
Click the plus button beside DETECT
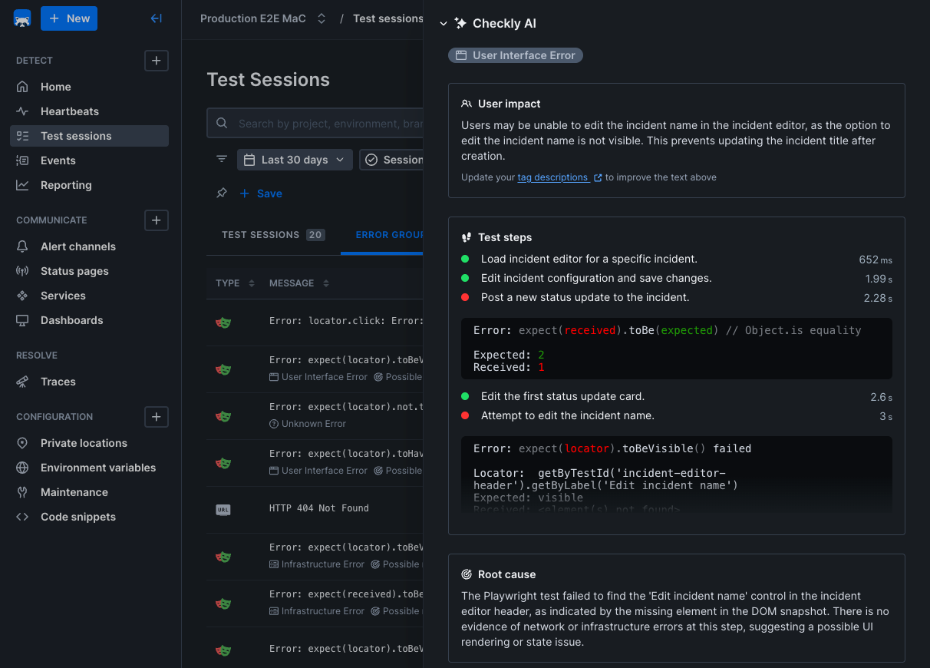[157, 61]
